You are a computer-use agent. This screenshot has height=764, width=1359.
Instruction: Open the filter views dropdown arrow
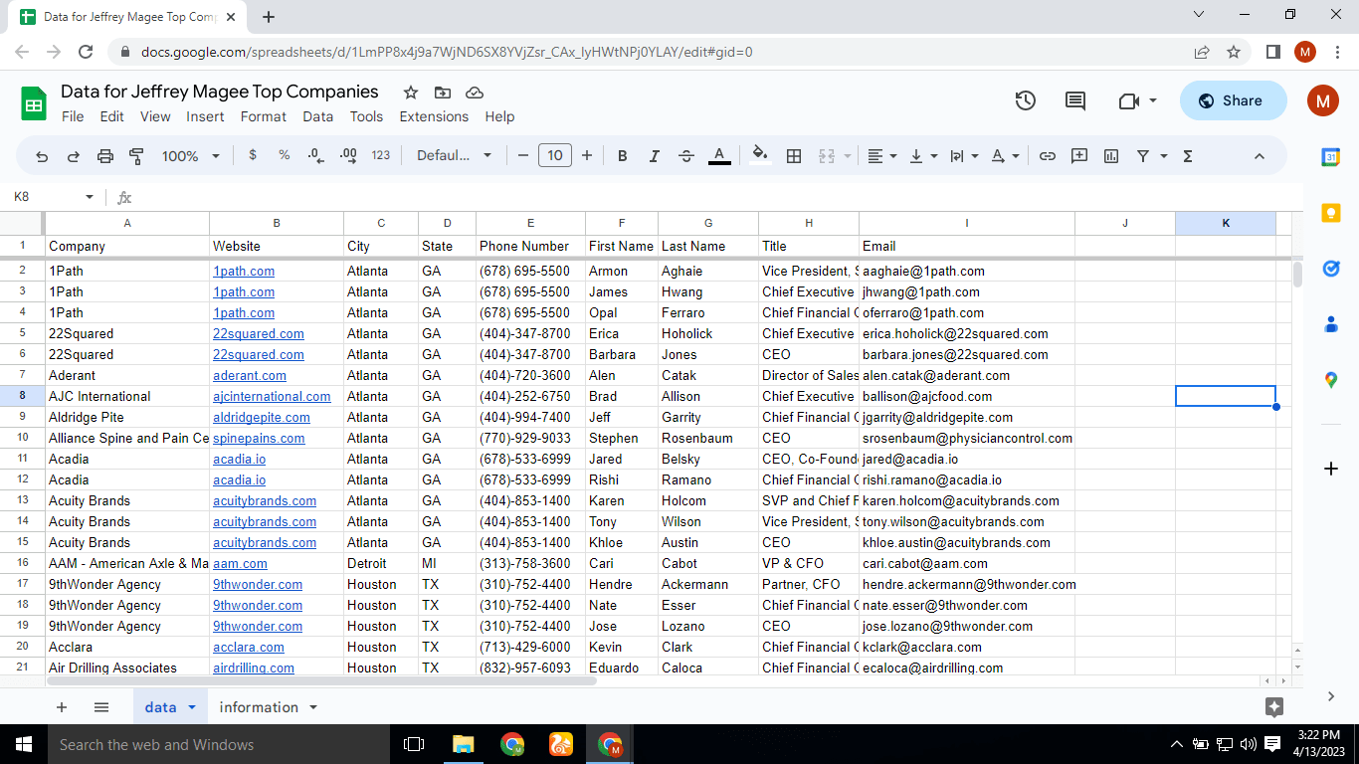[1163, 156]
